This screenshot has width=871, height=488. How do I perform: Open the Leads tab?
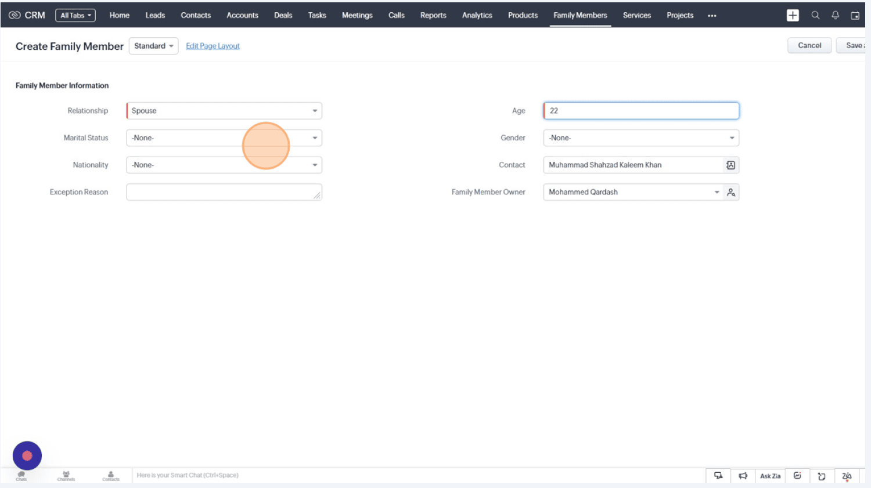point(155,16)
